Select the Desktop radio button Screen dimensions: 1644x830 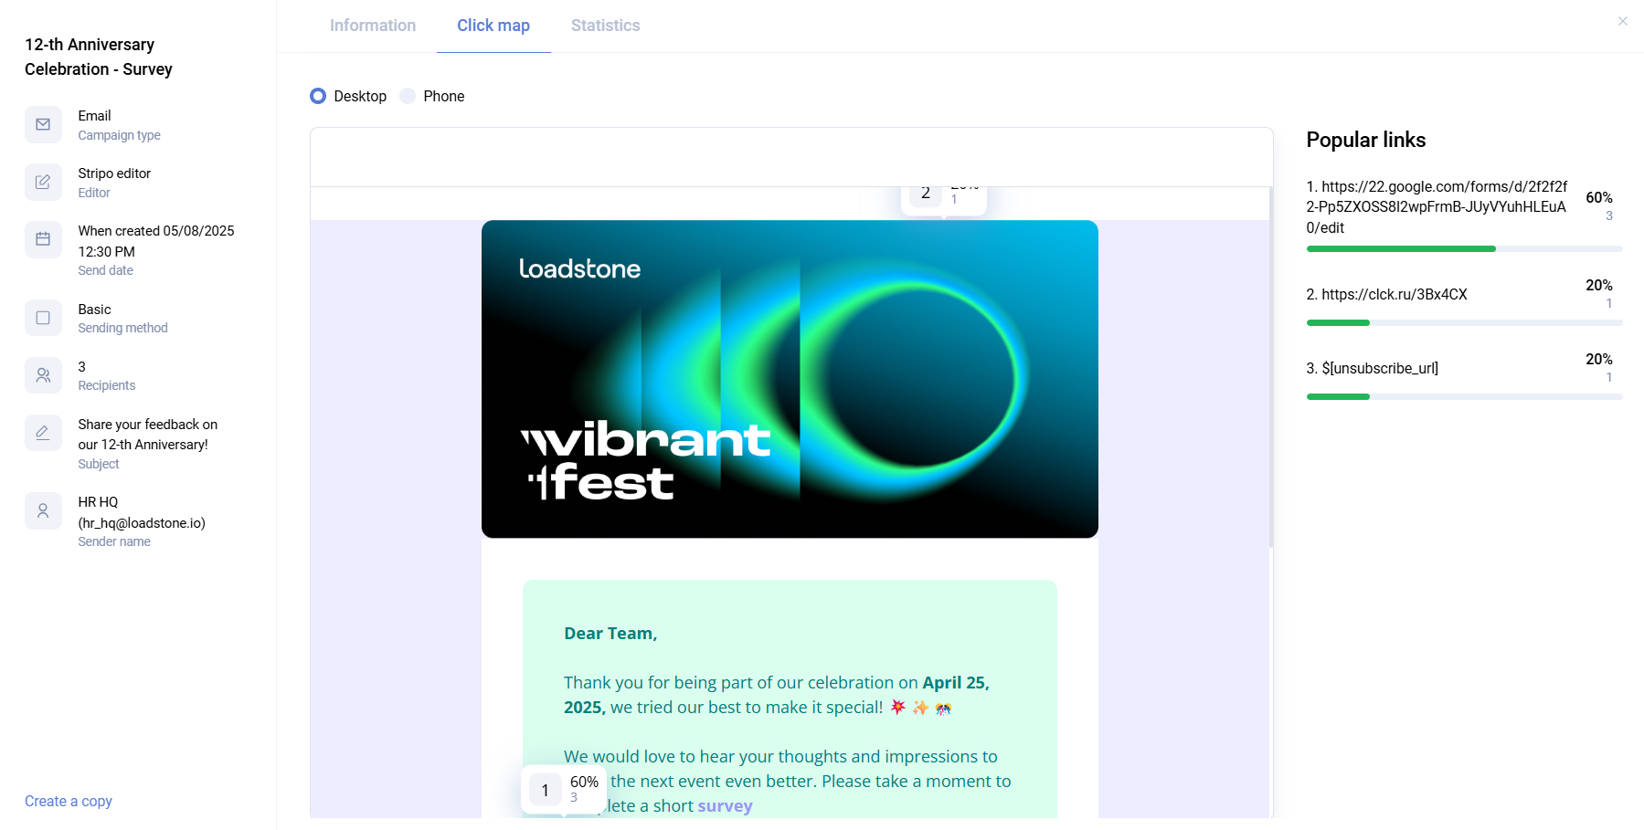tap(318, 96)
